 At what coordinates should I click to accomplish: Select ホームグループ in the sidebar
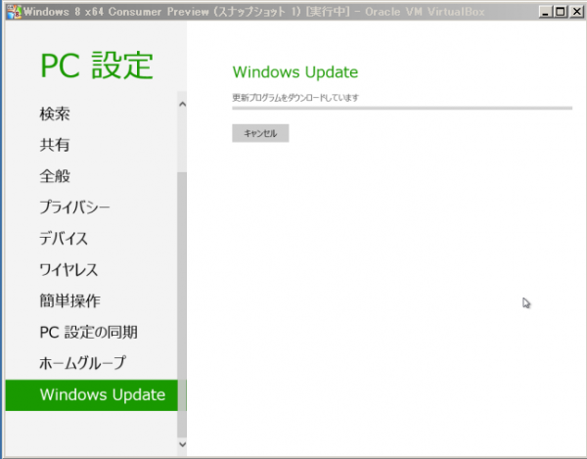(x=83, y=363)
